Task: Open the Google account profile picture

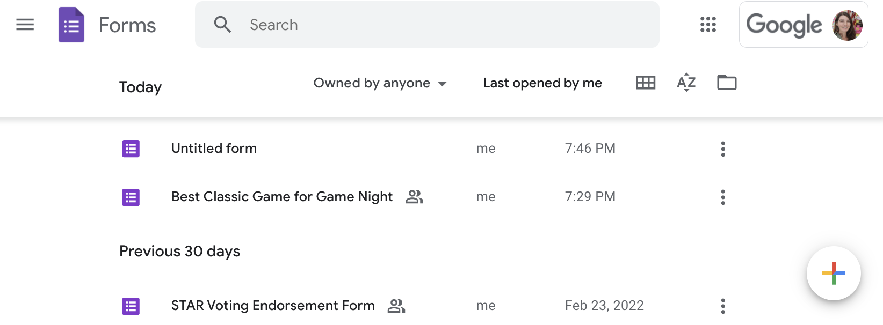Action: [847, 25]
